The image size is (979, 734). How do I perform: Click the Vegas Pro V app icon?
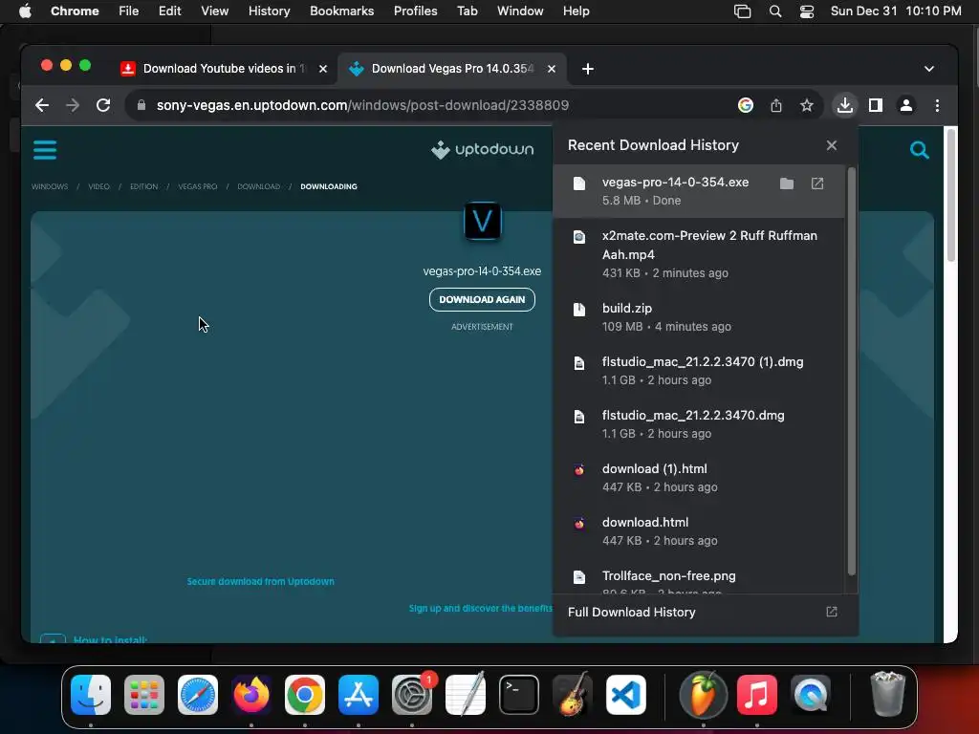click(x=482, y=221)
